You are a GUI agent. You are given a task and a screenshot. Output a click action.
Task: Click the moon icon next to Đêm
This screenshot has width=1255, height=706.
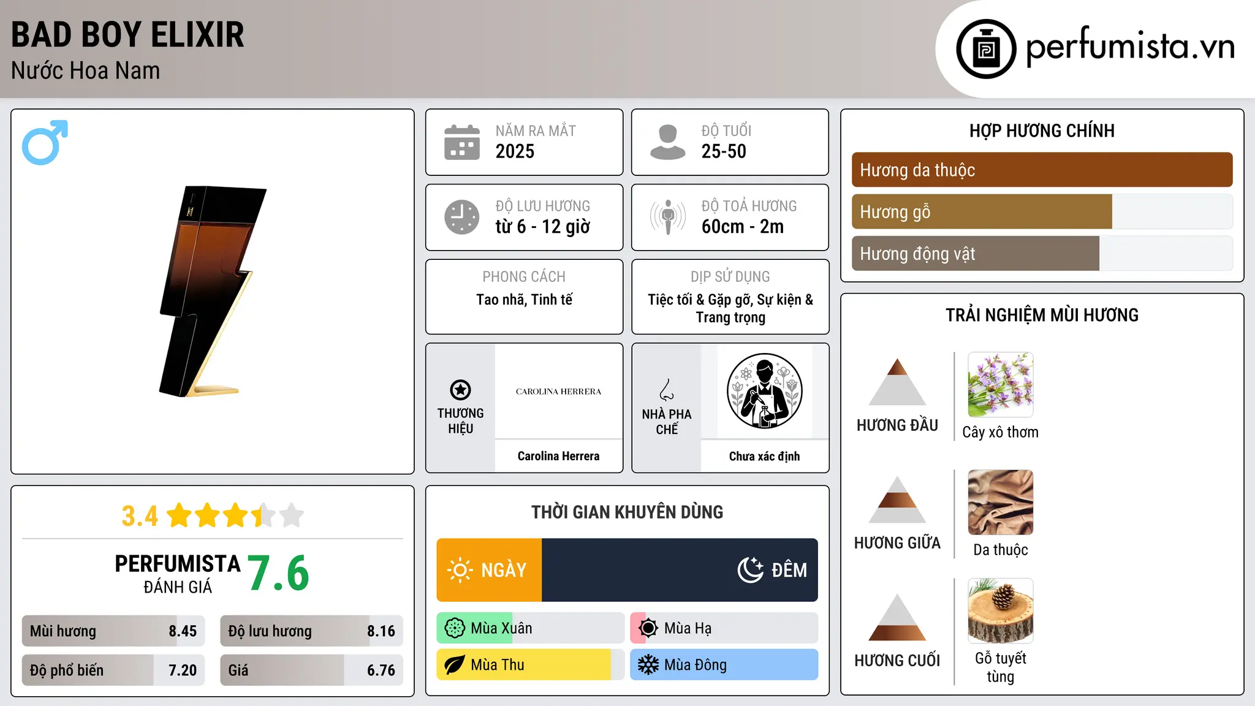pyautogui.click(x=750, y=570)
